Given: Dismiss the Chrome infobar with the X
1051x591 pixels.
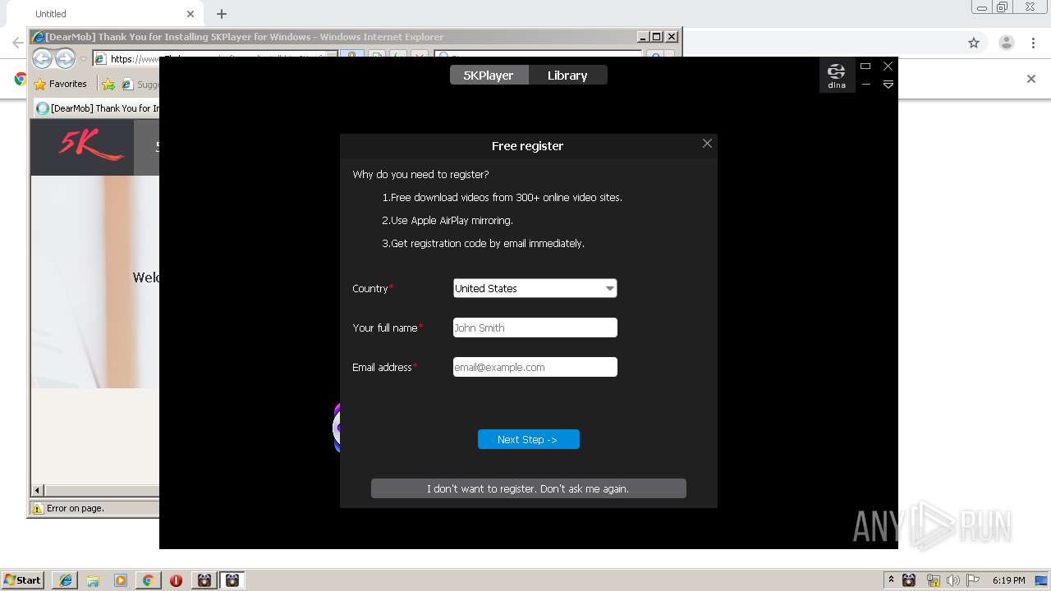Looking at the screenshot, I should point(1031,79).
